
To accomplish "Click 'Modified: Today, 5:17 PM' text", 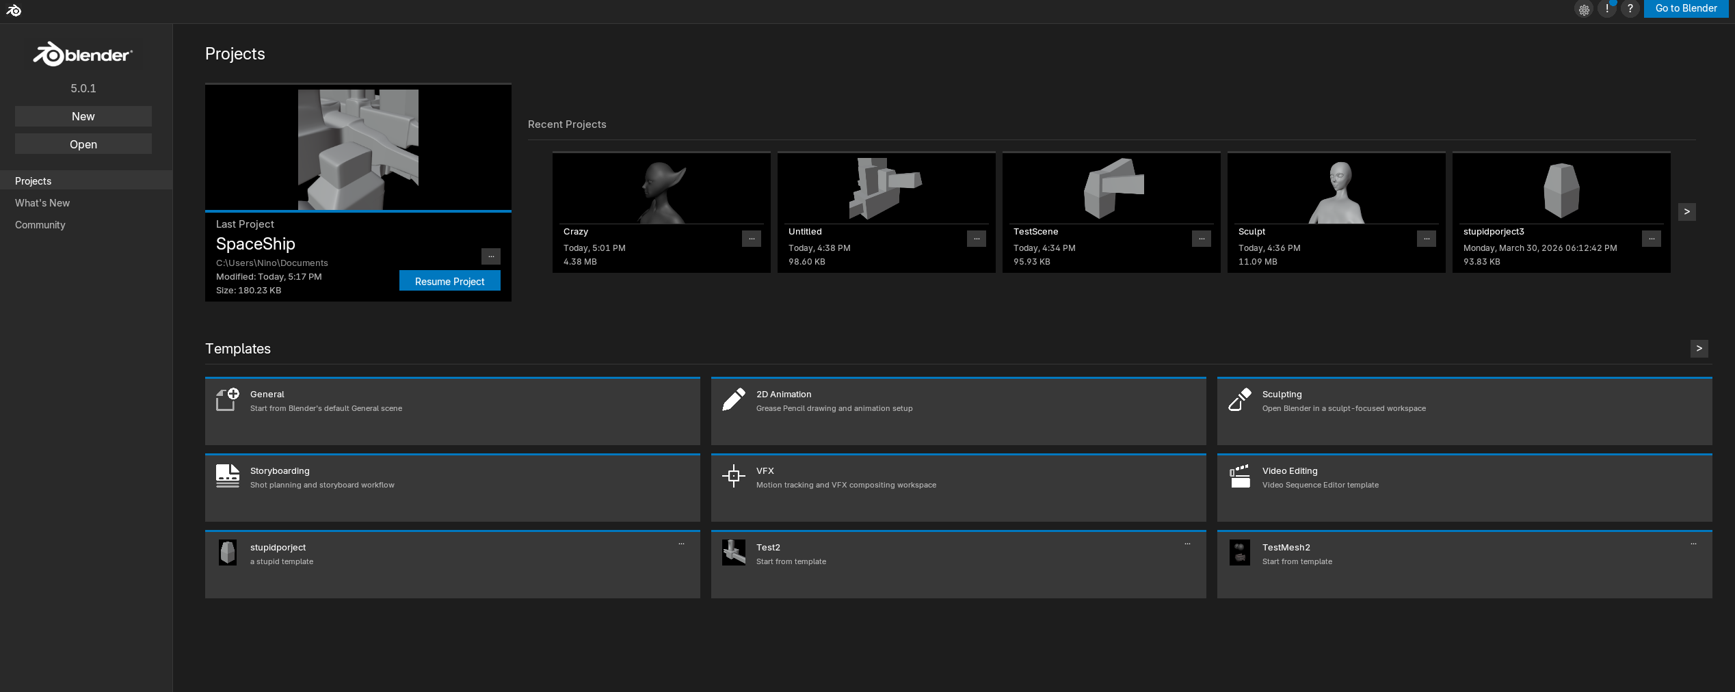I will coord(269,277).
